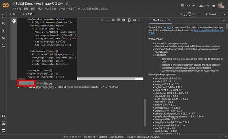Click the 384004 bytes upload status line
228x139 pixels.
point(70,87)
